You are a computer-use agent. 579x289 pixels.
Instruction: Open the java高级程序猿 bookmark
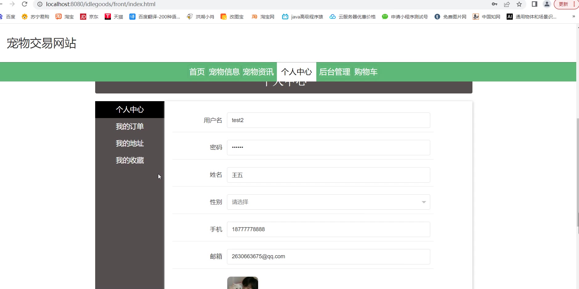302,17
